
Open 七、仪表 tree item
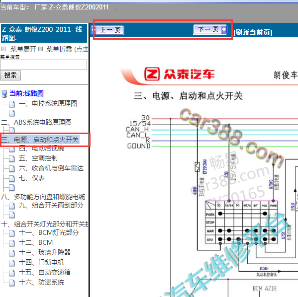tap(32, 178)
